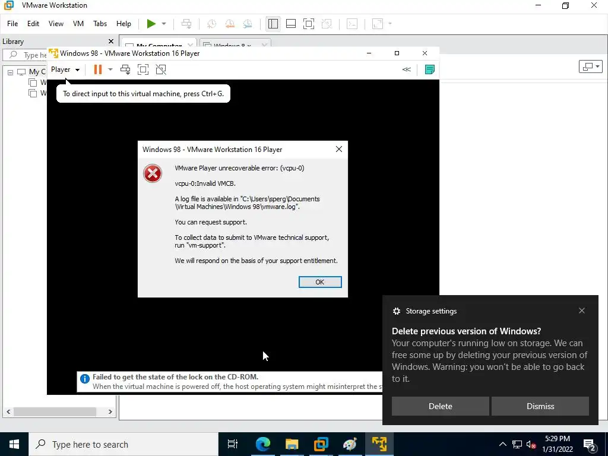This screenshot has width=608, height=456.
Task: Open Task View from the taskbar
Action: click(x=233, y=444)
